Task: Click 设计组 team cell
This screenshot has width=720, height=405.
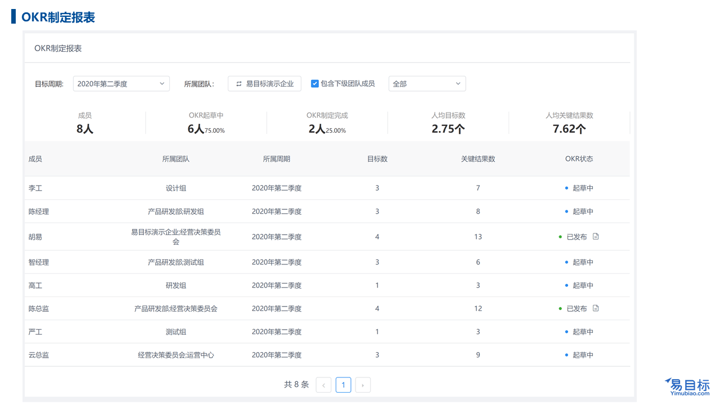Action: coord(175,188)
